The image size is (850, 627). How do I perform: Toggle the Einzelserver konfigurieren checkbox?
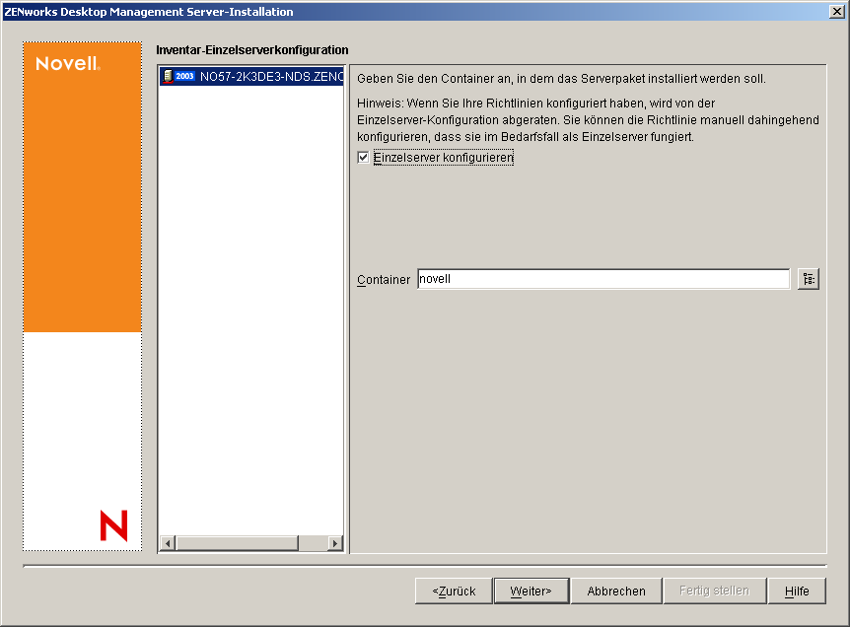click(363, 158)
